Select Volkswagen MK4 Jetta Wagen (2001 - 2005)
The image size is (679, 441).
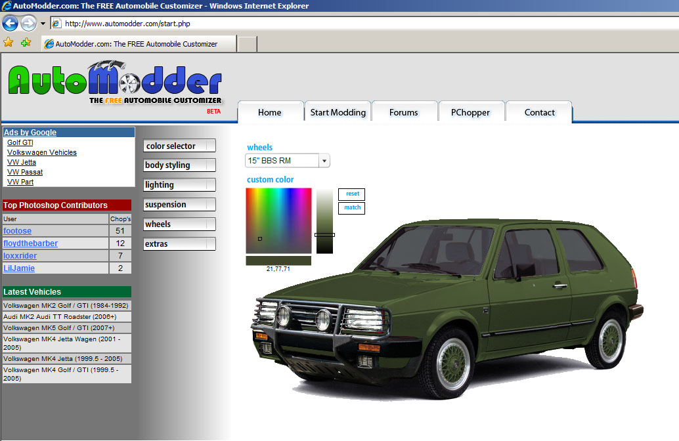pos(67,343)
